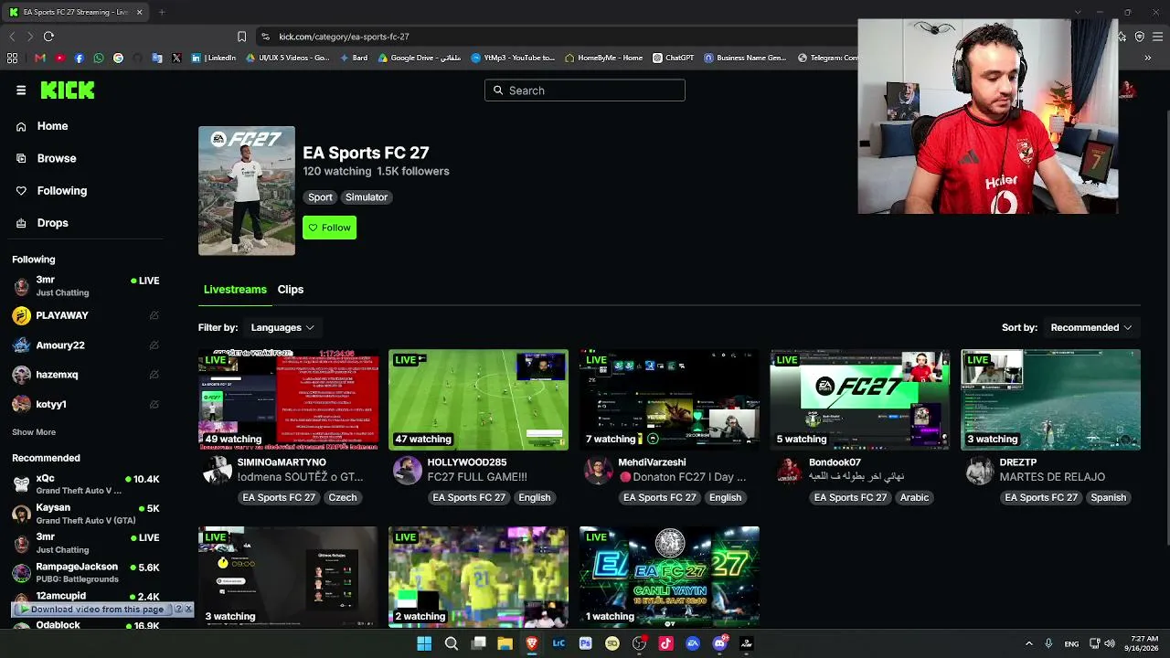The width and height of the screenshot is (1170, 658).
Task: Open the Bard bookmark
Action: click(353, 58)
